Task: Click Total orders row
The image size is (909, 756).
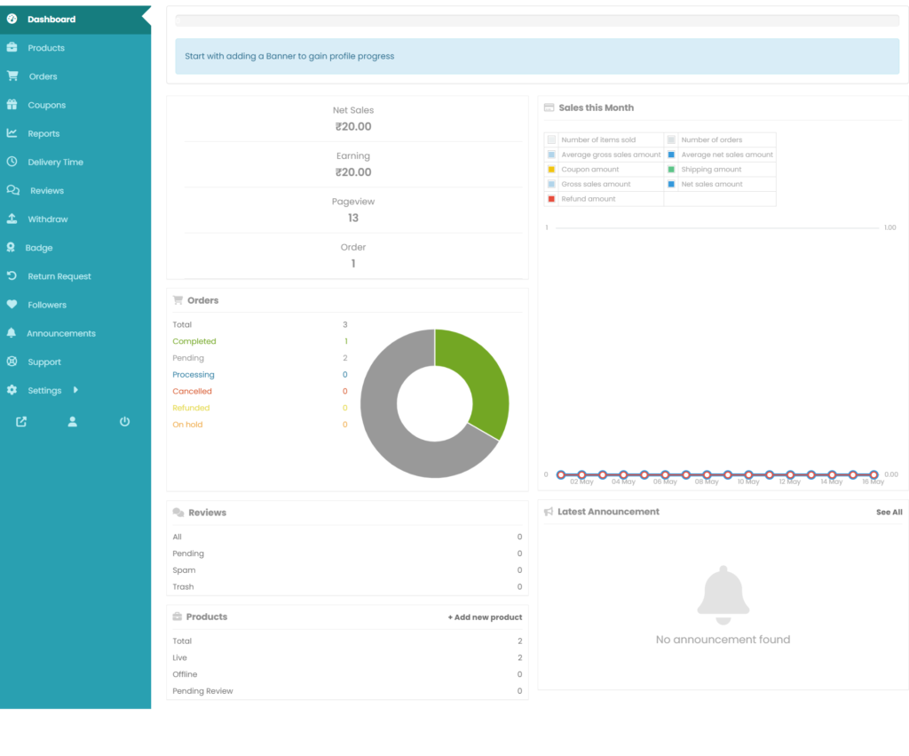Action: click(260, 324)
